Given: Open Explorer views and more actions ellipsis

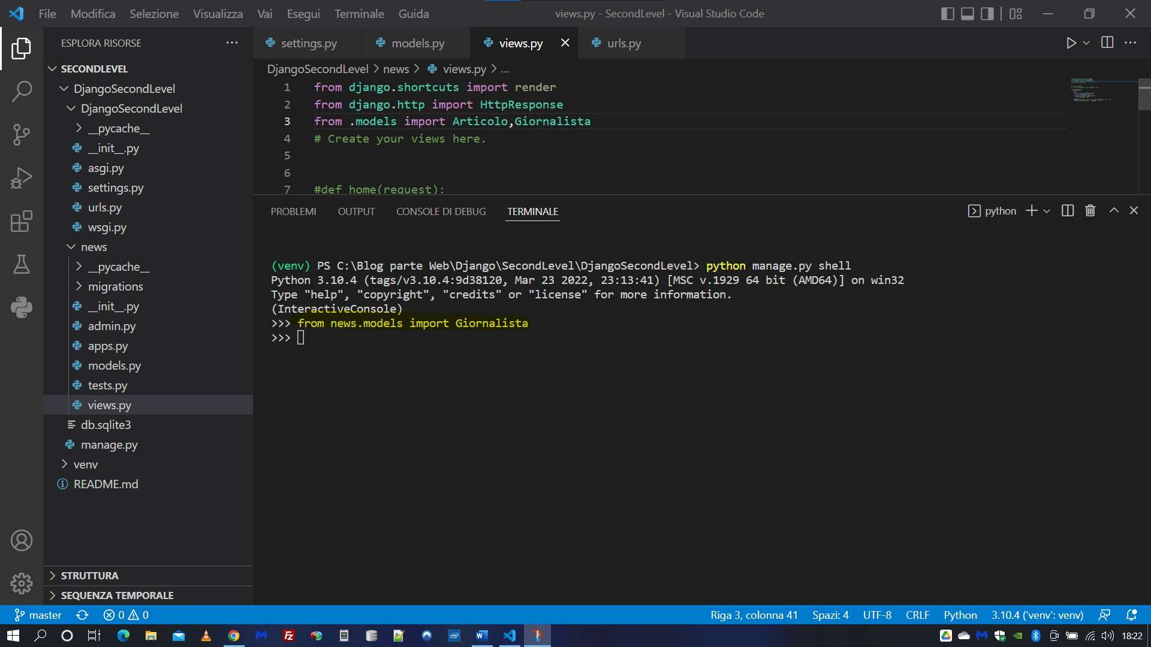Looking at the screenshot, I should click(x=232, y=43).
